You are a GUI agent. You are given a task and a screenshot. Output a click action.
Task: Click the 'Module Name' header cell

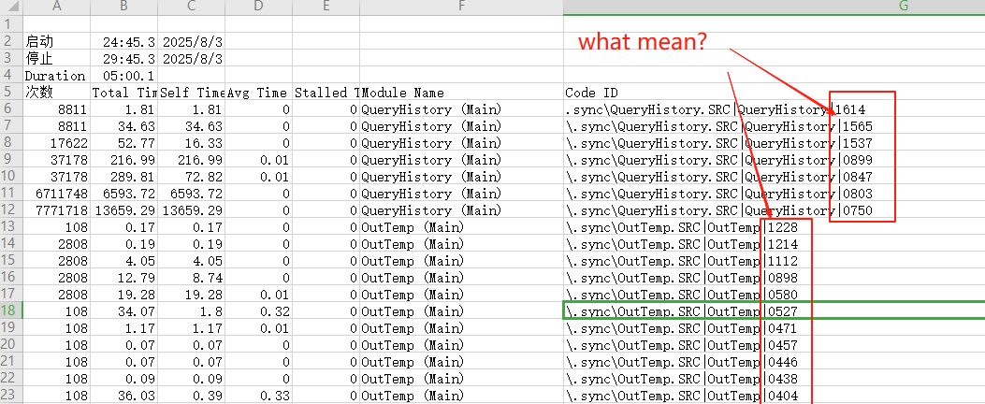[x=461, y=93]
